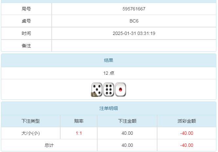Click the 下注金额 column header
Screen dimensions: 218x152
click(127, 121)
